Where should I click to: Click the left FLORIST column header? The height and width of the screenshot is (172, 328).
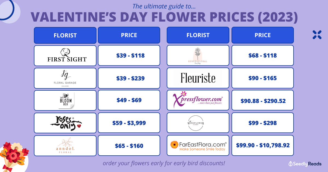tap(65, 35)
